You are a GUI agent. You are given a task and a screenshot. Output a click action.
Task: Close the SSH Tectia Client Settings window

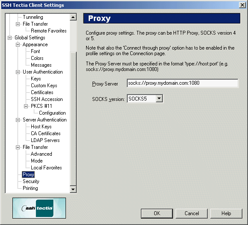pyautogui.click(x=242, y=5)
